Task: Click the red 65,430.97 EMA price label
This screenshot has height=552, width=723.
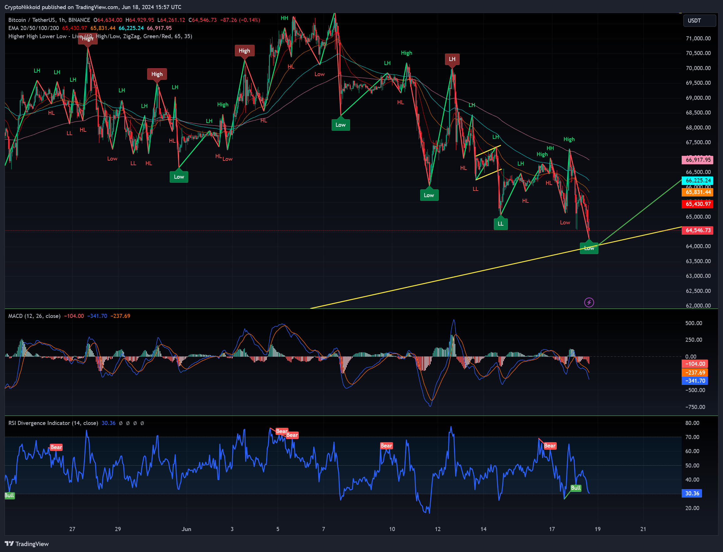Action: pyautogui.click(x=697, y=204)
